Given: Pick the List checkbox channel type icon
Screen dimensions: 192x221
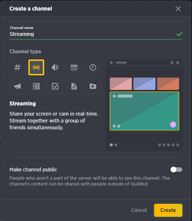Looking at the screenshot, I should click(55, 86).
